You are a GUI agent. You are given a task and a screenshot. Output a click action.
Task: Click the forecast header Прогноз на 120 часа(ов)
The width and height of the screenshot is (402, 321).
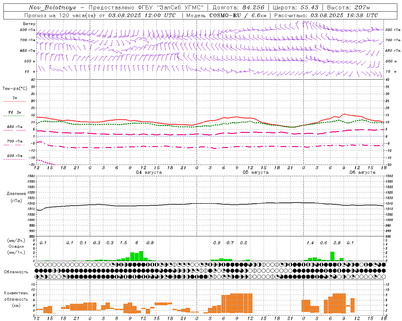coord(61,15)
